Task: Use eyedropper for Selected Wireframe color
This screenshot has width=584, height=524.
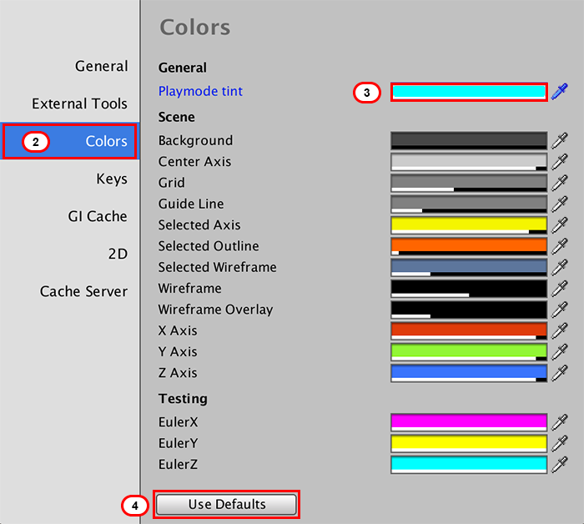Action: [x=560, y=267]
